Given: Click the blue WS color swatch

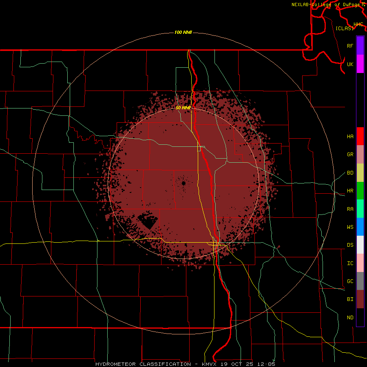Looking at the screenshot, I should point(360,227).
